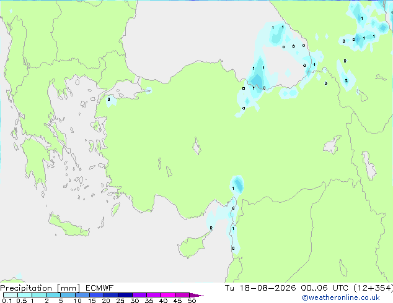
Task: Click the 1–2 mm legend color swatch
Action: [x=39, y=295]
